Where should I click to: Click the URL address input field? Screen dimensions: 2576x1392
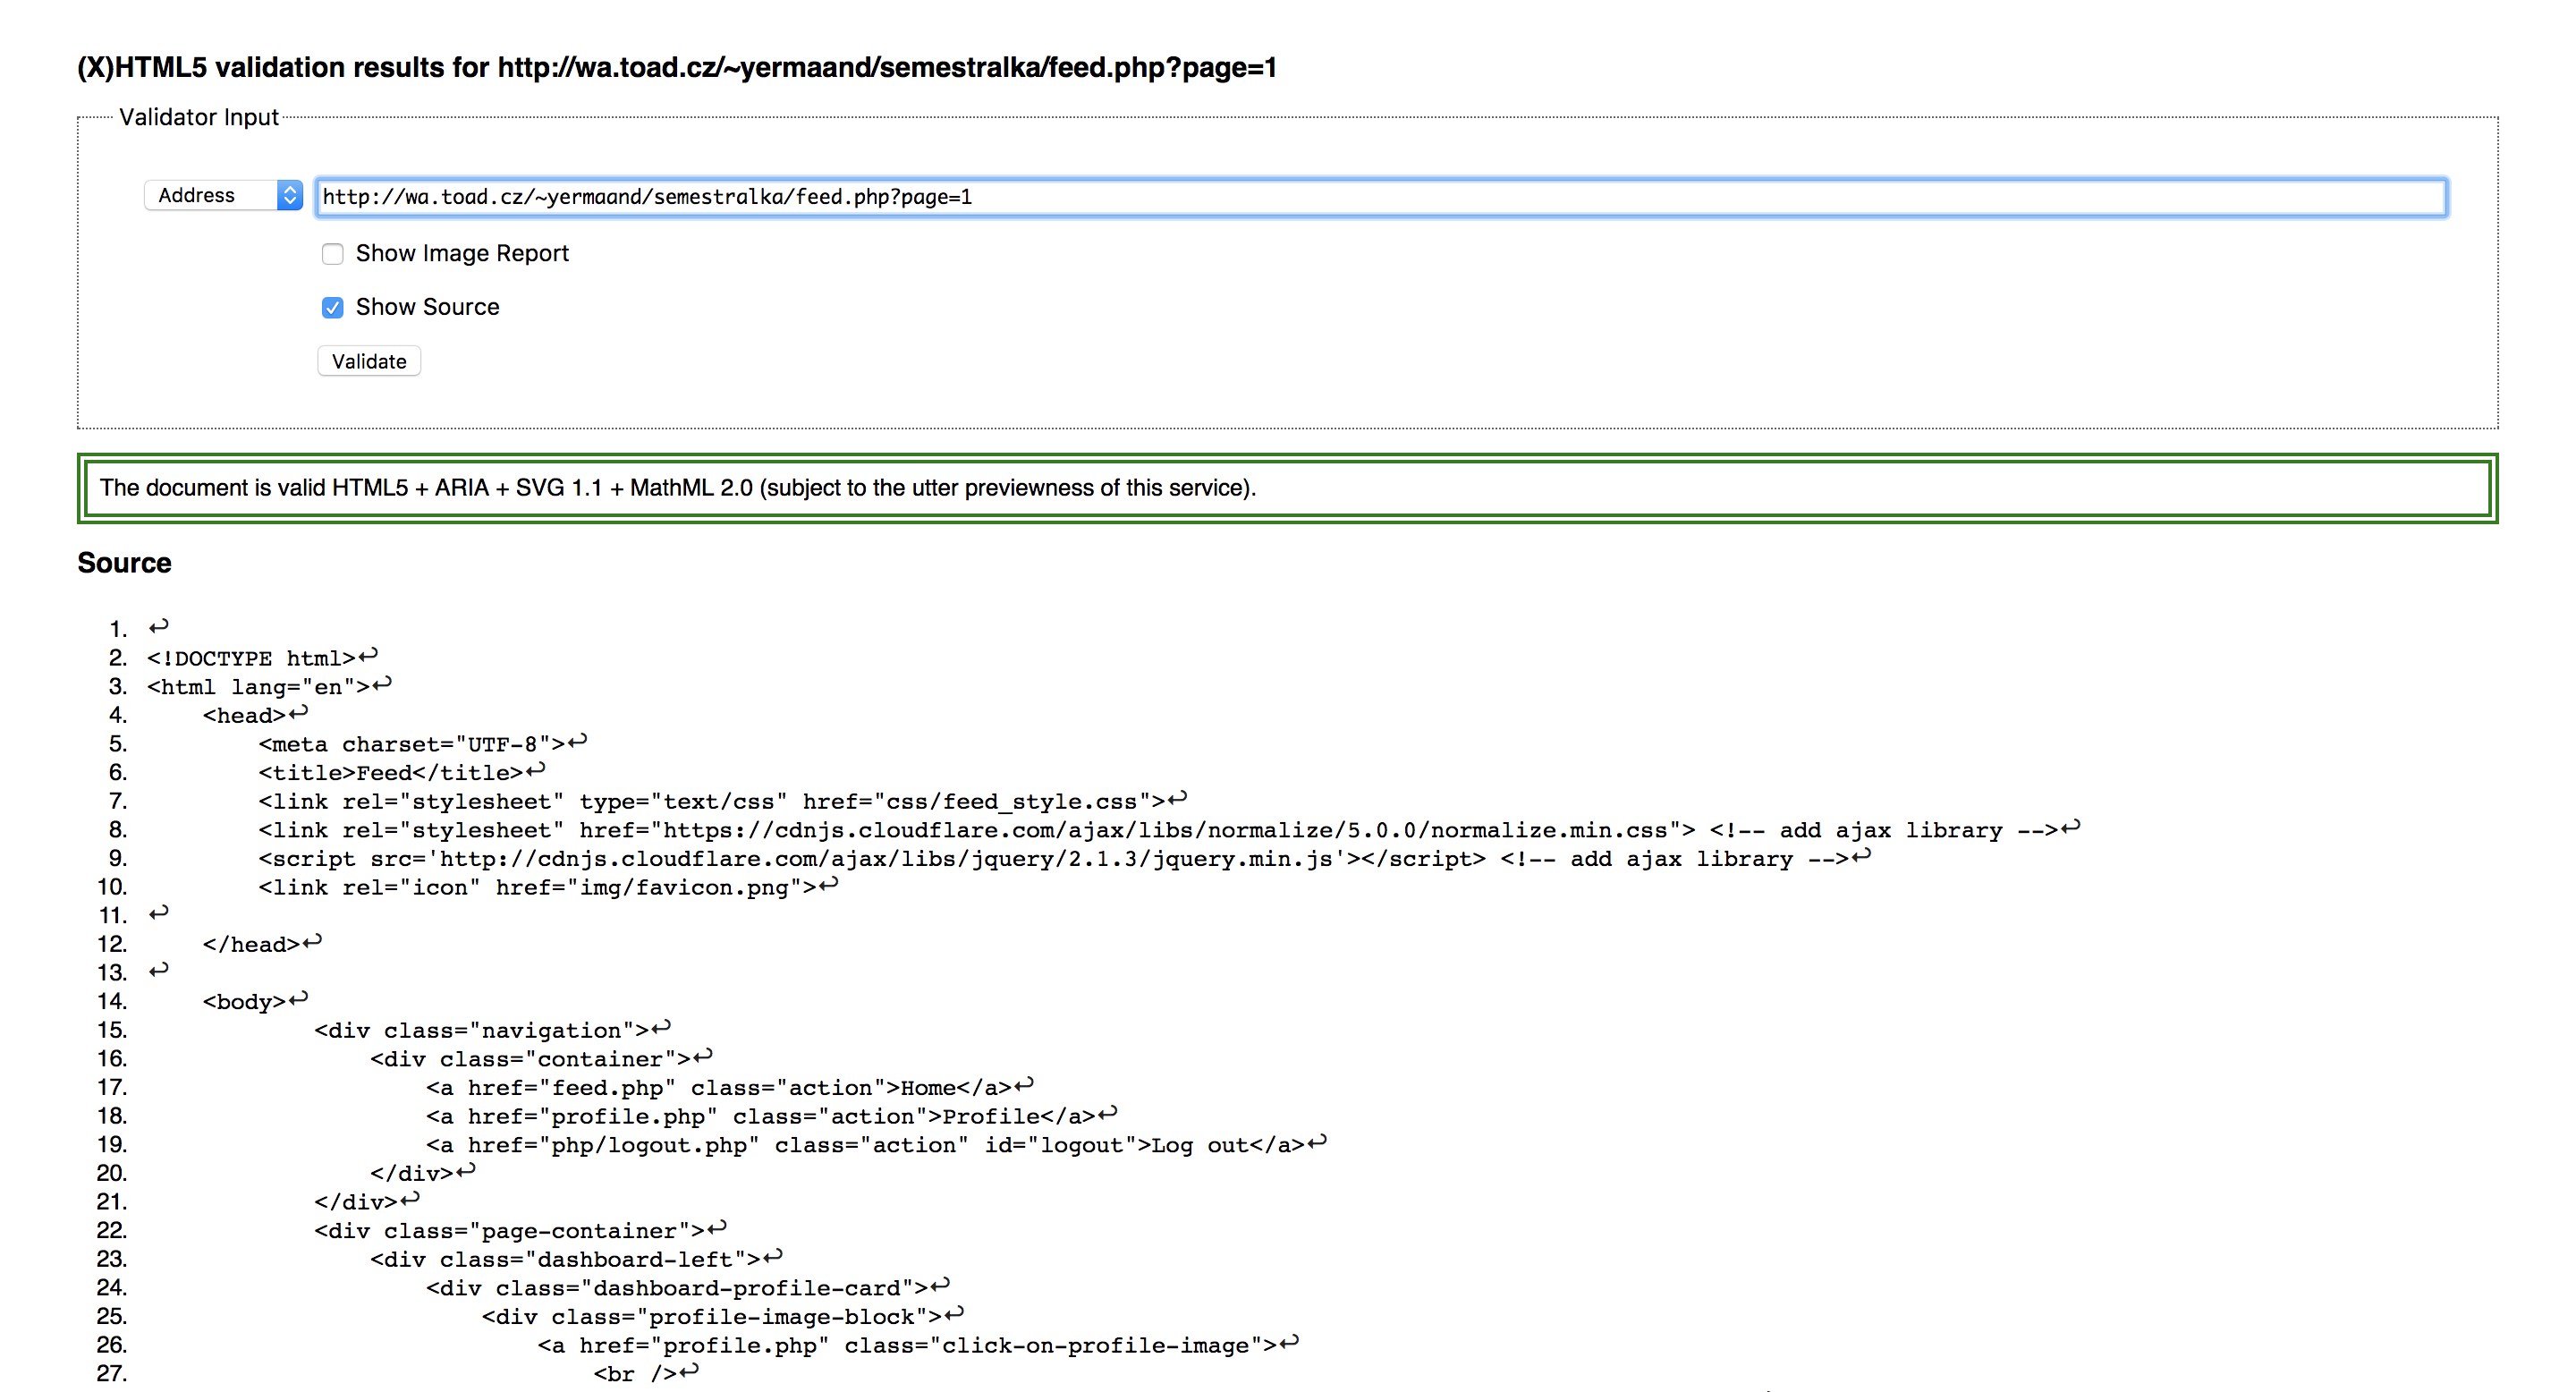pos(1381,197)
